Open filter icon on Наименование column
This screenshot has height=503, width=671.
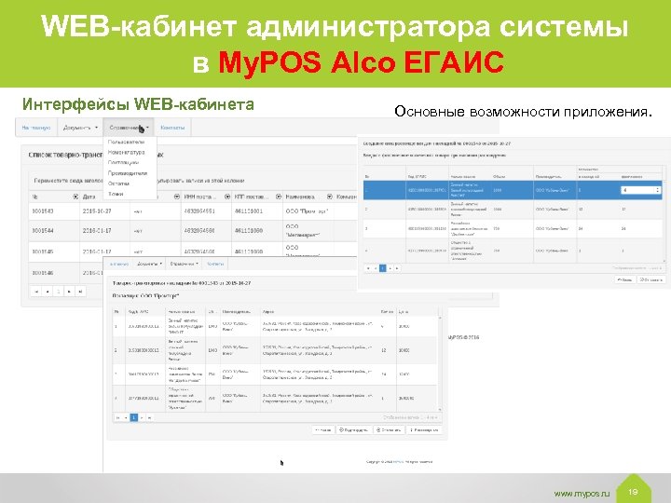tap(330, 197)
